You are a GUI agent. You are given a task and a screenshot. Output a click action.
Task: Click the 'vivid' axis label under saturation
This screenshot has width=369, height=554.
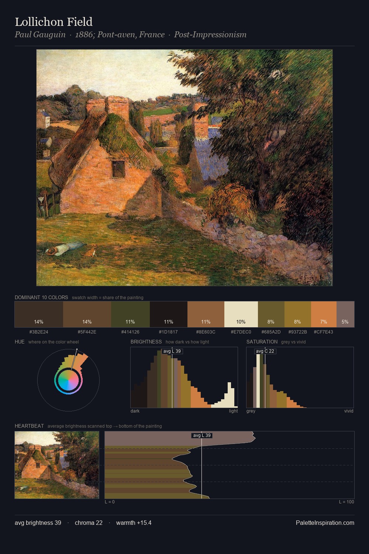point(349,411)
